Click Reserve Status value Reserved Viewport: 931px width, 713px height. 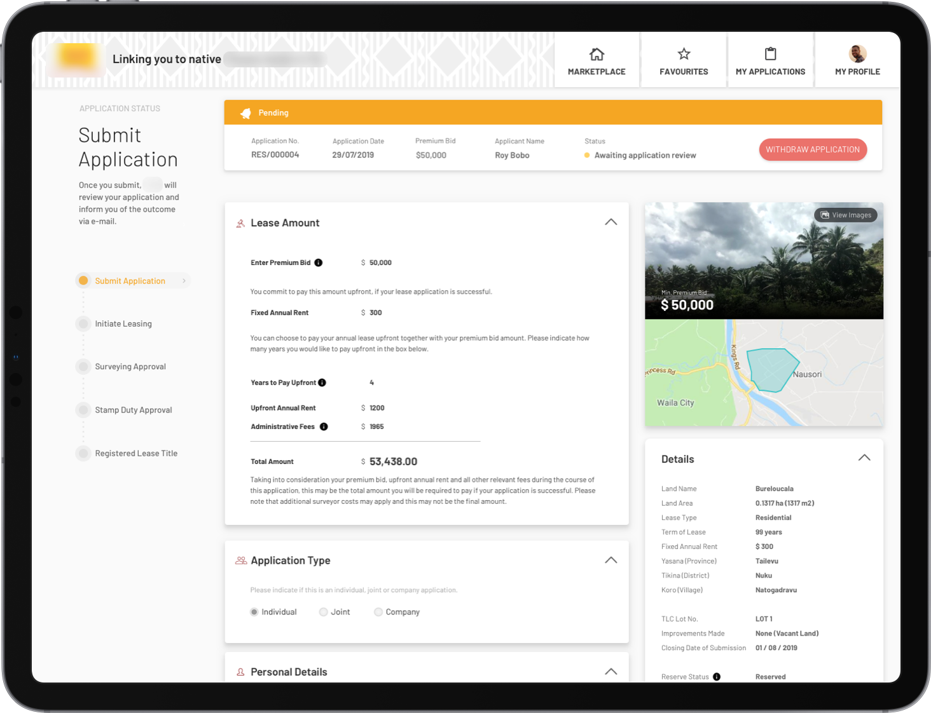pos(770,677)
